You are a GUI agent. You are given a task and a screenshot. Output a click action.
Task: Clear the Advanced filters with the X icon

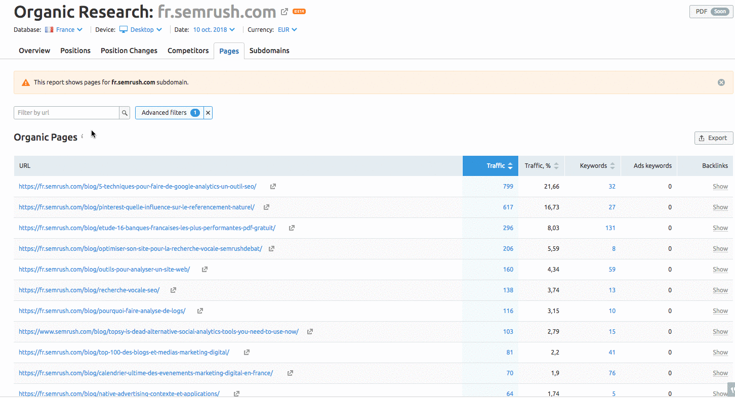click(208, 113)
